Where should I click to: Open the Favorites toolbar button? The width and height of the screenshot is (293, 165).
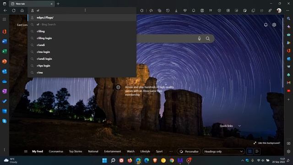[151, 11]
